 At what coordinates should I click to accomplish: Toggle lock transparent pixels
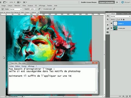pos(117,19)
